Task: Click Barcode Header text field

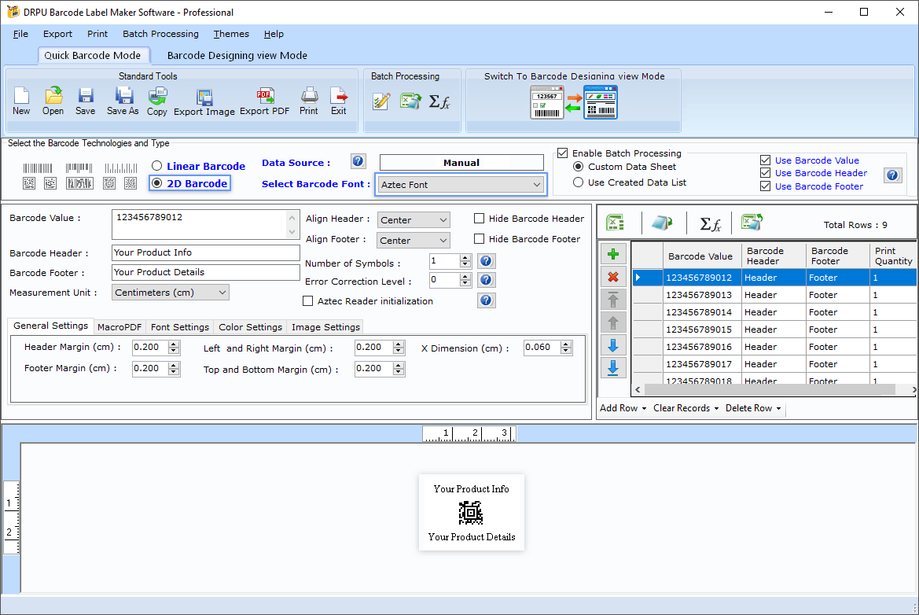Action: (206, 252)
